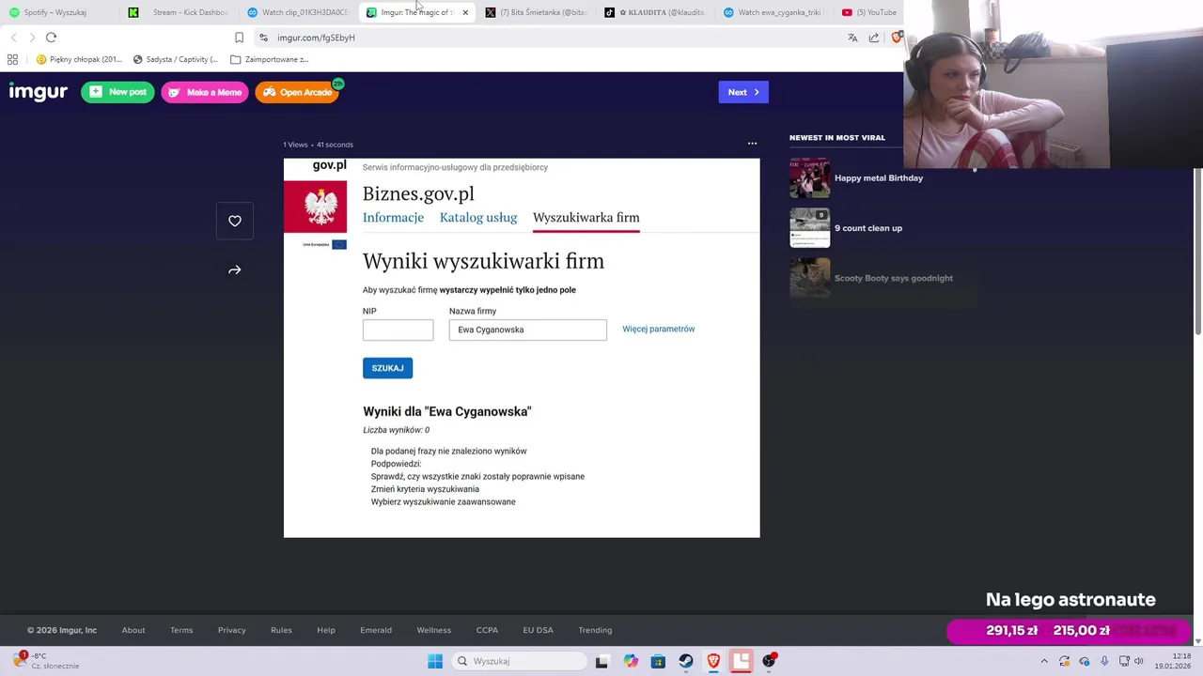1203x676 pixels.
Task: Open Piękny chłopak bookmark
Action: pyautogui.click(x=79, y=59)
